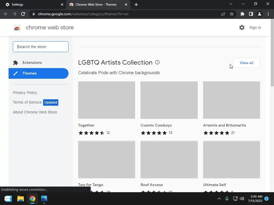Click the Cosmic Cowboys title
The height and width of the screenshot is (205, 274).
tap(156, 125)
